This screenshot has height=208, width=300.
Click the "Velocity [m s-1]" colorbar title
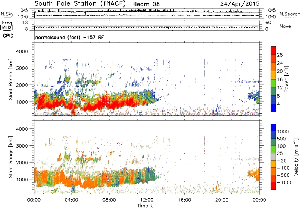(296, 157)
